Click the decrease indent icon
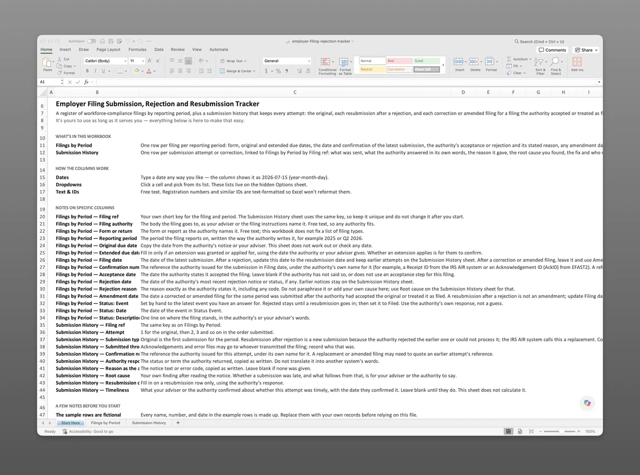This screenshot has height=475, width=640. coord(201,71)
